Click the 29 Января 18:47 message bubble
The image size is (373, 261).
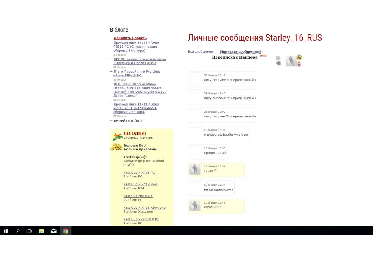tap(223, 97)
